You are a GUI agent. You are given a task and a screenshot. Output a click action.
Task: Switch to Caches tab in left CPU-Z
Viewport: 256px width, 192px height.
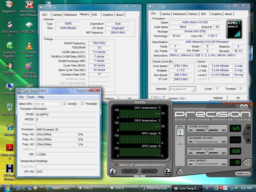(57, 15)
